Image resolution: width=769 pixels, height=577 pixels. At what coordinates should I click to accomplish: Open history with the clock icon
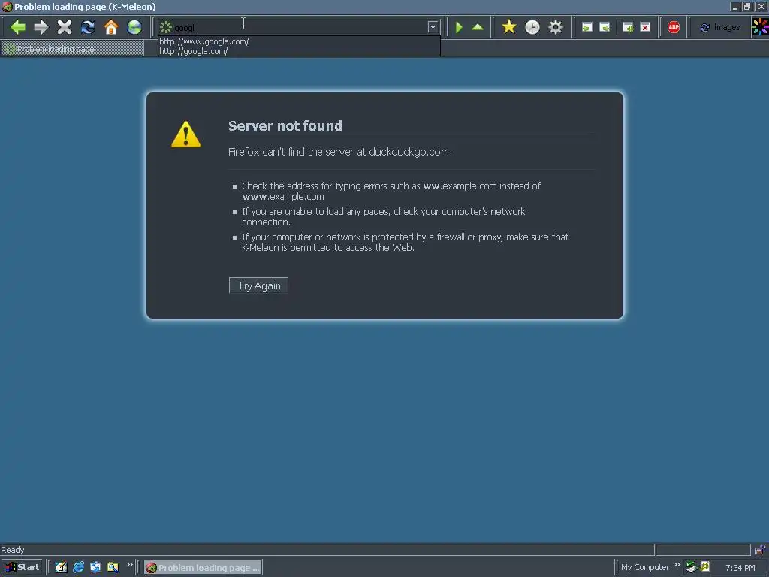(x=532, y=27)
